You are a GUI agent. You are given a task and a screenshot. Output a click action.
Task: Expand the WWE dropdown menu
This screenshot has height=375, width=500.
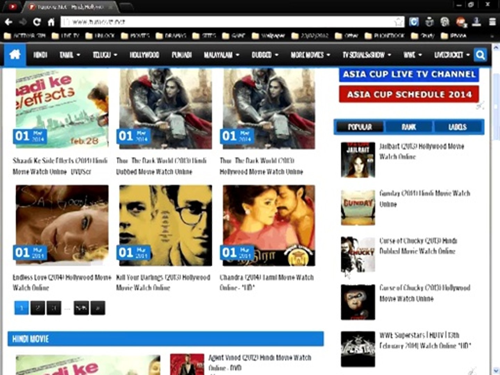pos(413,55)
